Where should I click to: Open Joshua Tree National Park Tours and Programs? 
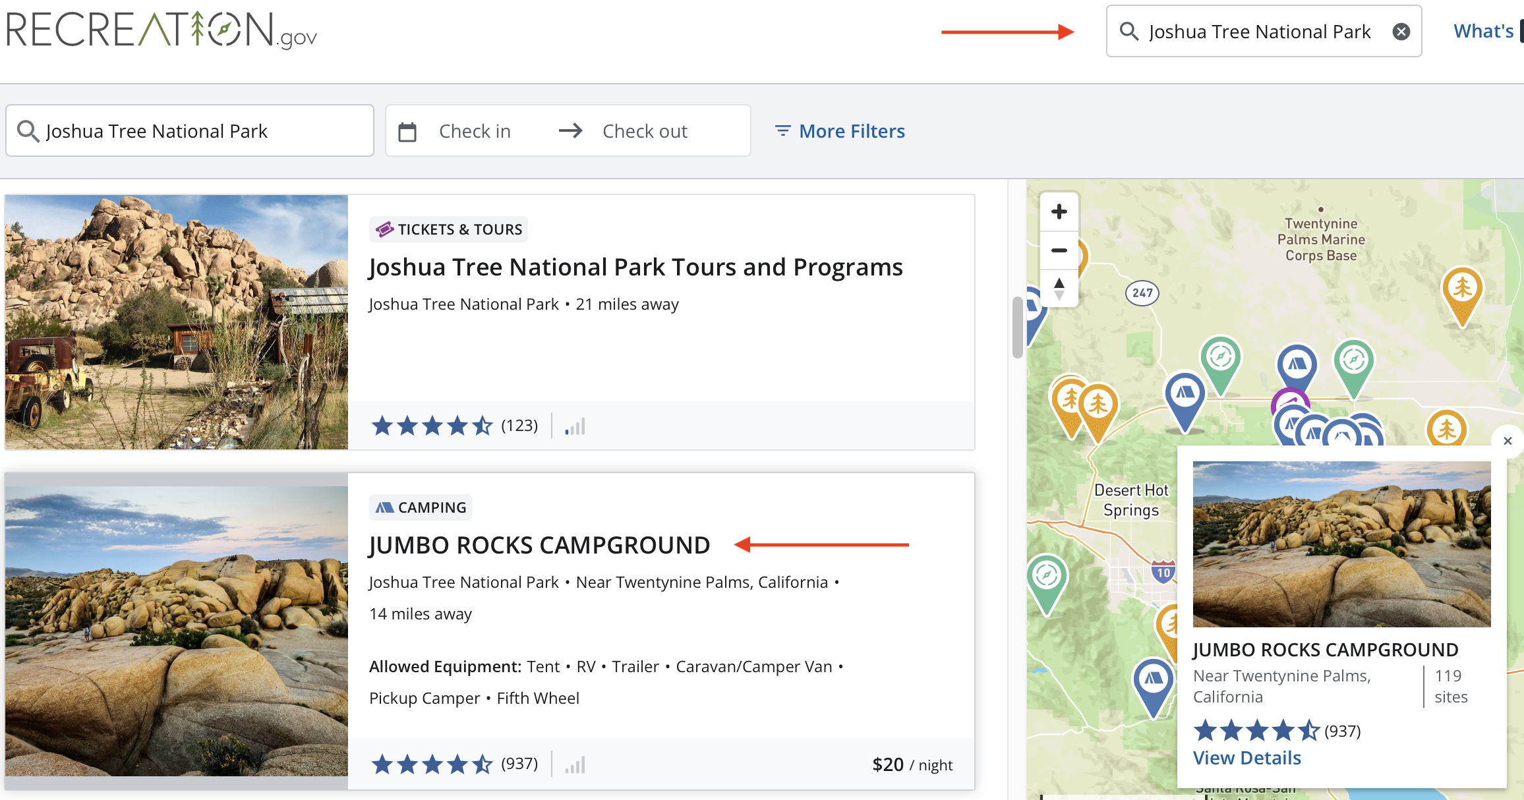tap(635, 267)
